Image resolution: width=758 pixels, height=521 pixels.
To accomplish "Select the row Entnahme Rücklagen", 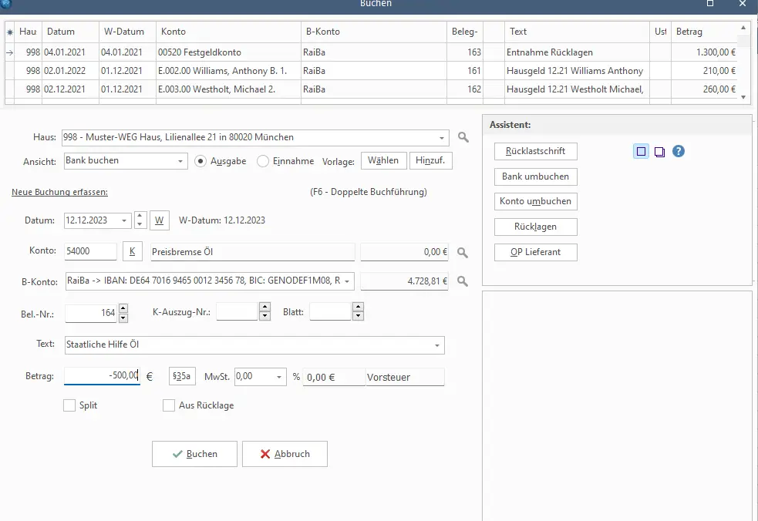I will coord(372,52).
